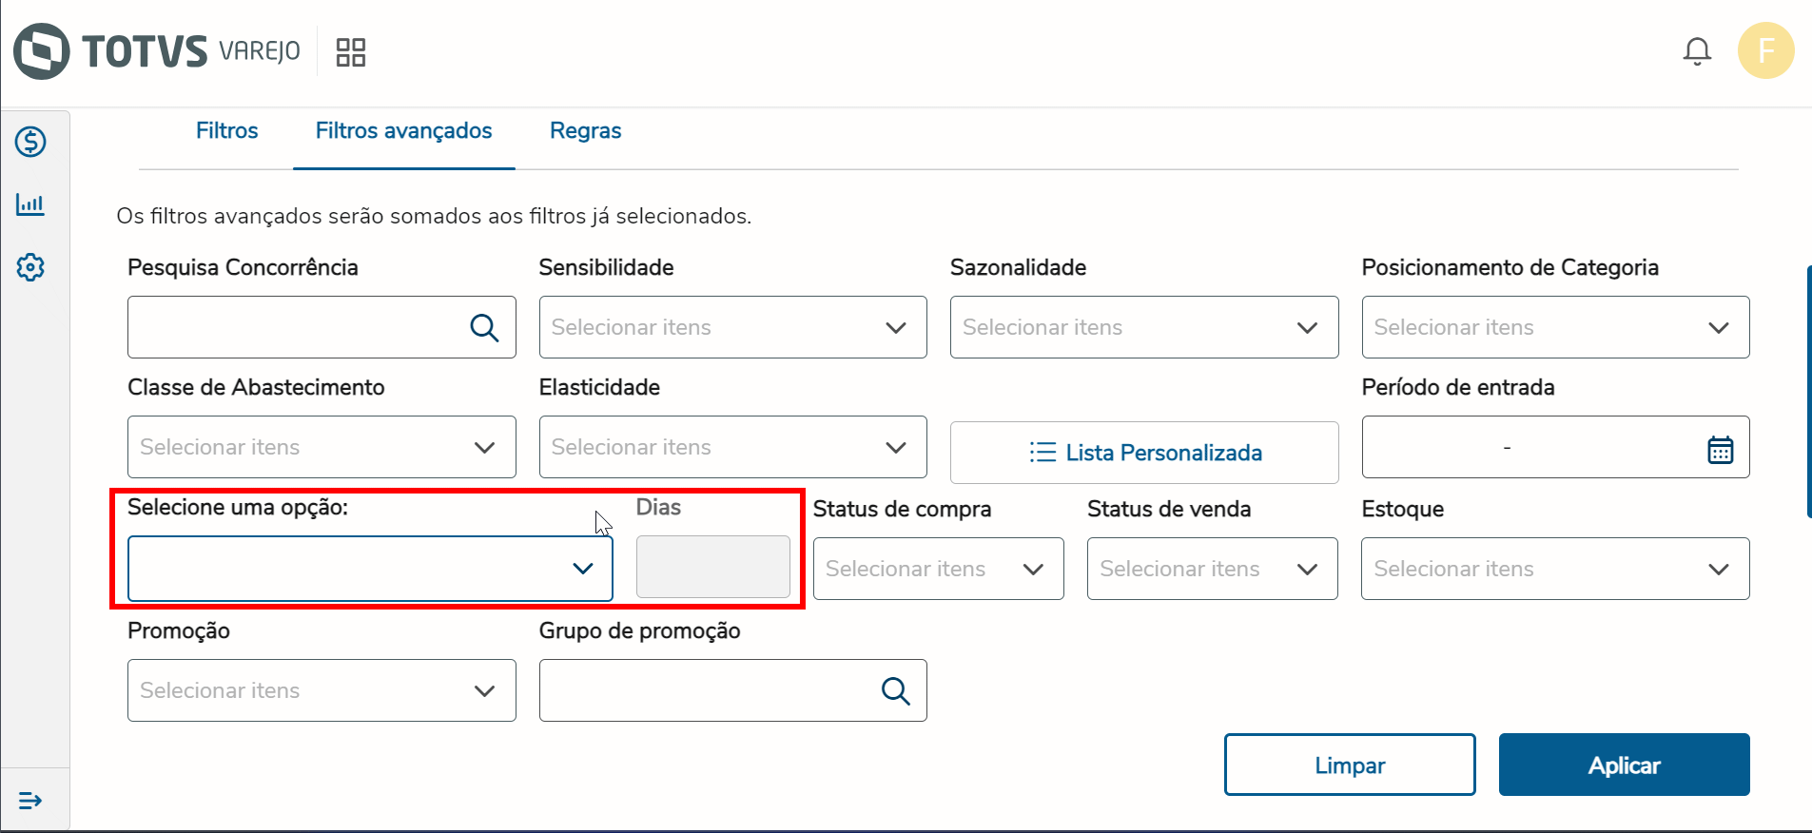
Task: Open the apps grid menu icon
Action: [351, 52]
